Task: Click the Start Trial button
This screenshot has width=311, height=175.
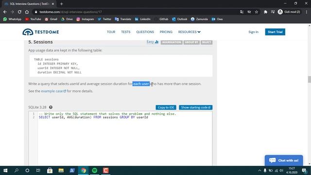Action: click(275, 32)
